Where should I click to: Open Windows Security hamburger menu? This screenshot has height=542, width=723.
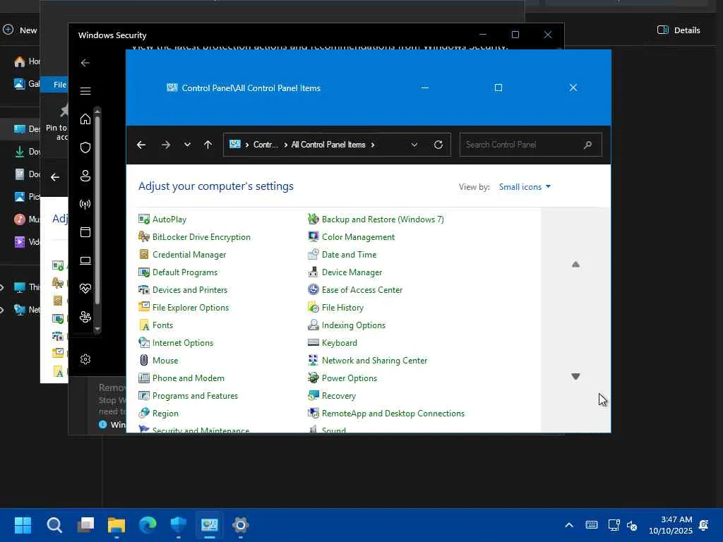(x=85, y=91)
